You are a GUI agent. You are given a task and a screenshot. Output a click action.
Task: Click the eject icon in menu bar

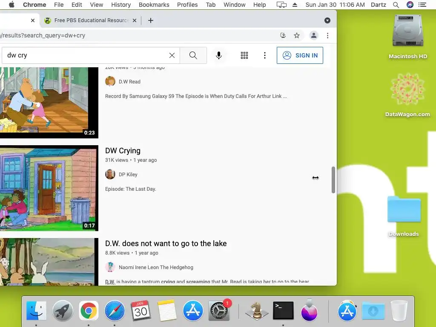point(295,5)
